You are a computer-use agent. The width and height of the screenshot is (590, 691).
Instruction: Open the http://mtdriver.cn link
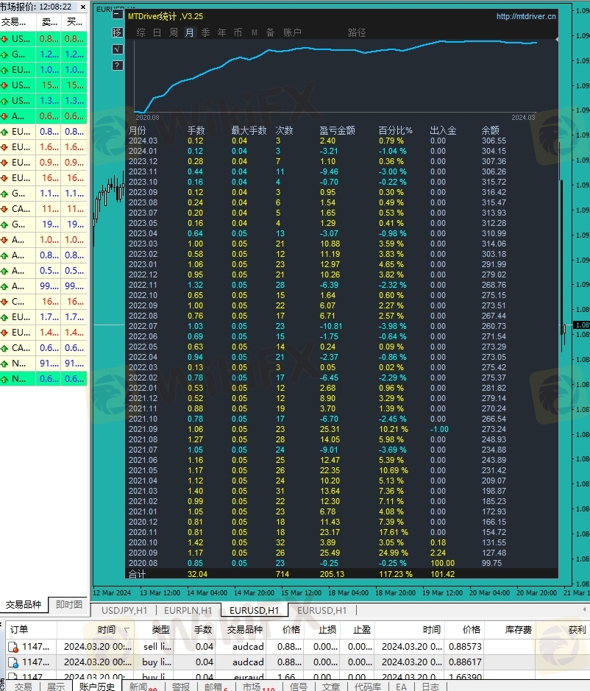(526, 16)
